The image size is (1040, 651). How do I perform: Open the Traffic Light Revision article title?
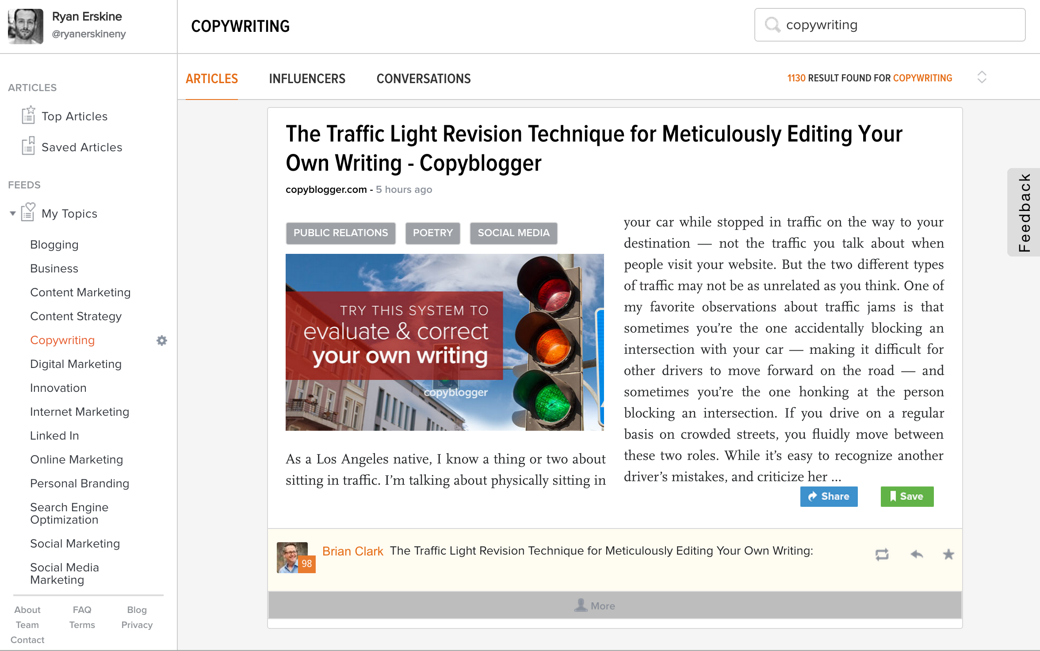pos(594,148)
